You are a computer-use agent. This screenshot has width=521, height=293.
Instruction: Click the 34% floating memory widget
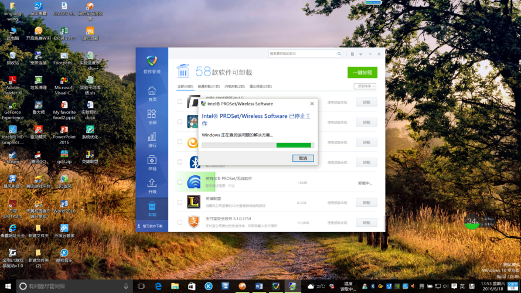(x=472, y=222)
